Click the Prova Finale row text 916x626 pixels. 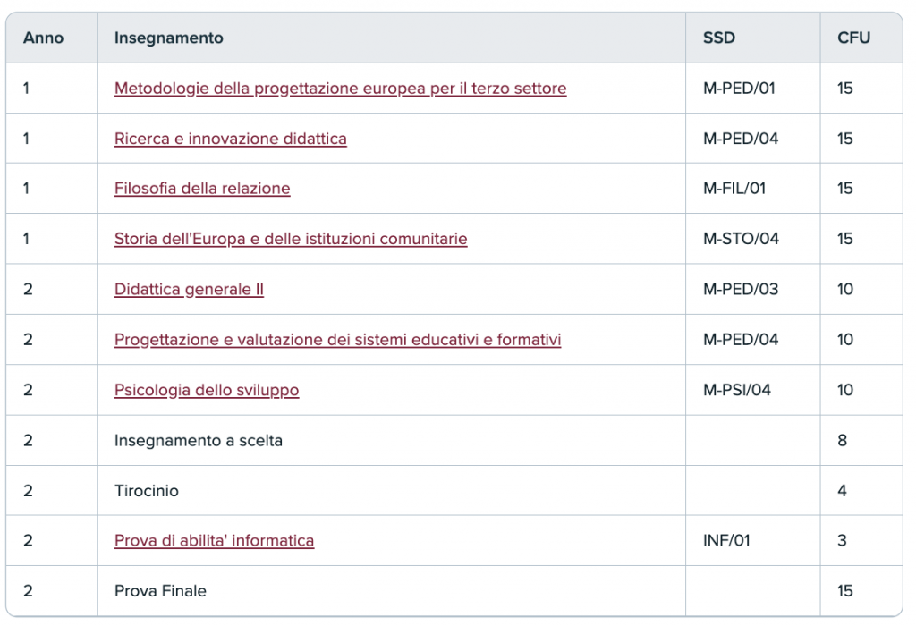[x=160, y=591]
